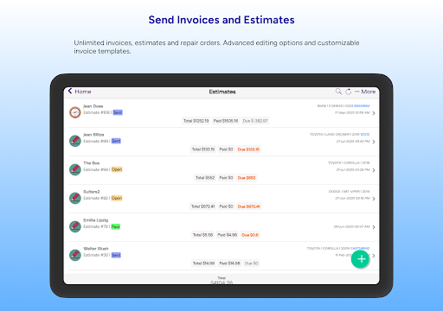Viewport: 443px width, 311px height.
Task: Click the green Paid badge
Action: point(116,226)
